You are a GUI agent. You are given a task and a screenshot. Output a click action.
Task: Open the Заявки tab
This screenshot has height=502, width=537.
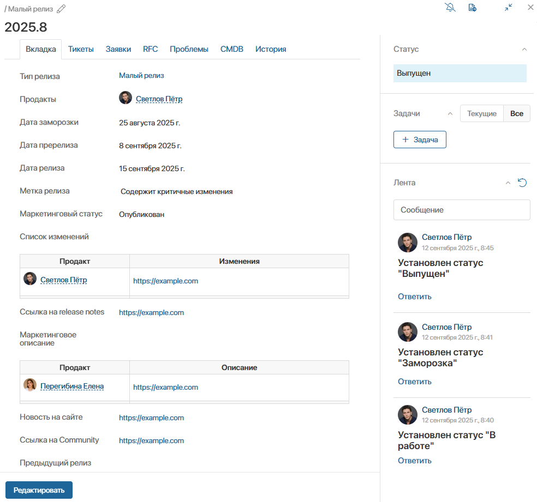(x=118, y=49)
